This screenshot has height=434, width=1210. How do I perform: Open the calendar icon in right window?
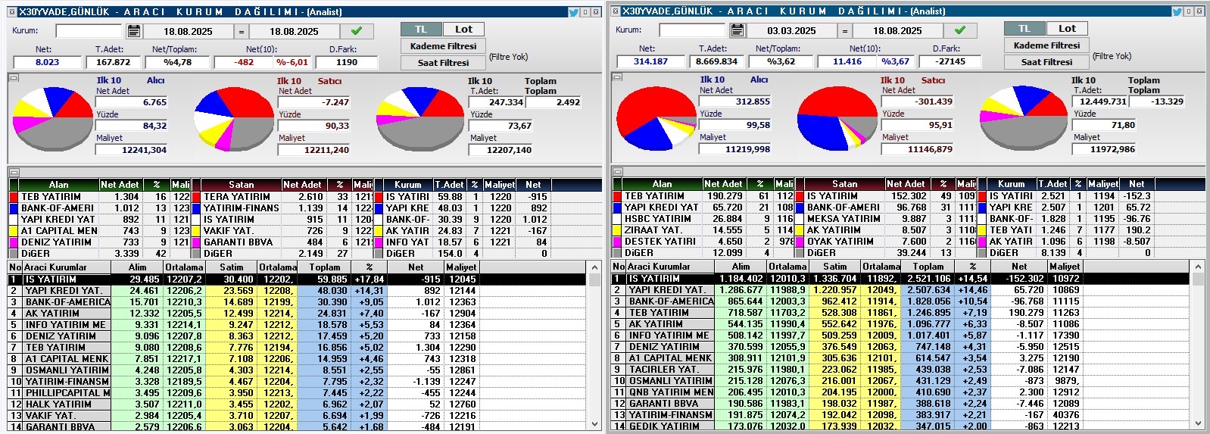pos(738,30)
